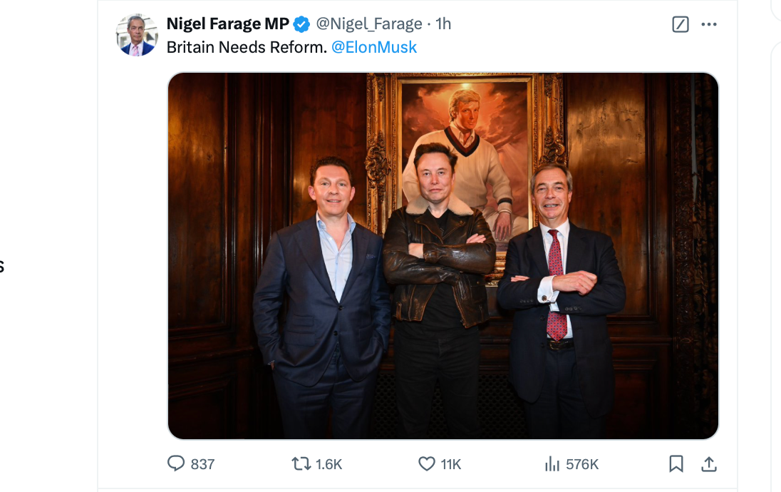781x492 pixels.
Task: Click the 1.6K reposts count
Action: point(329,464)
